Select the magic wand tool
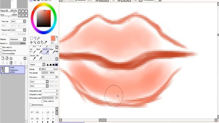Image resolution: width=219 pixels, height=123 pixels. (x=39, y=38)
